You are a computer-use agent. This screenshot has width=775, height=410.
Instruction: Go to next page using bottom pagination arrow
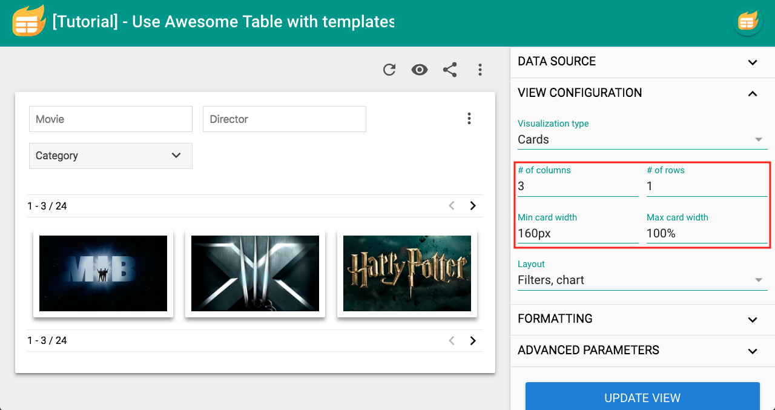473,340
